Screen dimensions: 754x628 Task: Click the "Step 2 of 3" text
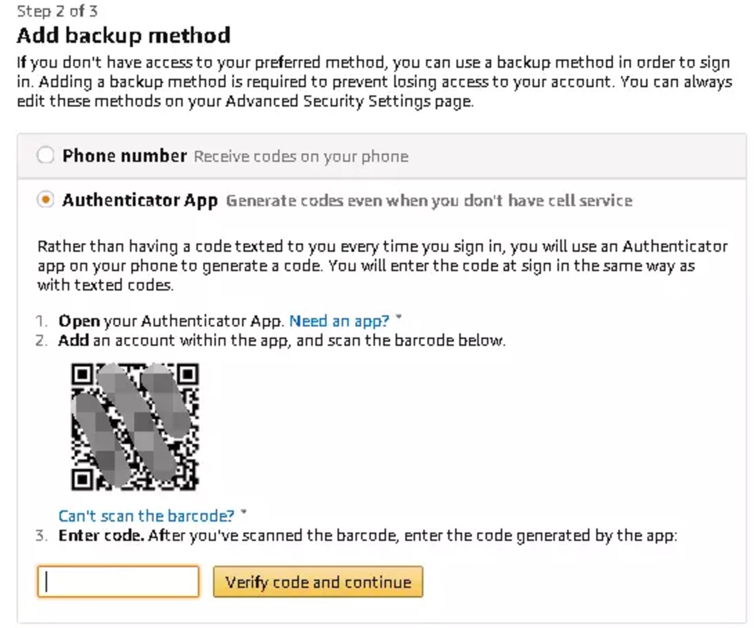click(x=57, y=12)
